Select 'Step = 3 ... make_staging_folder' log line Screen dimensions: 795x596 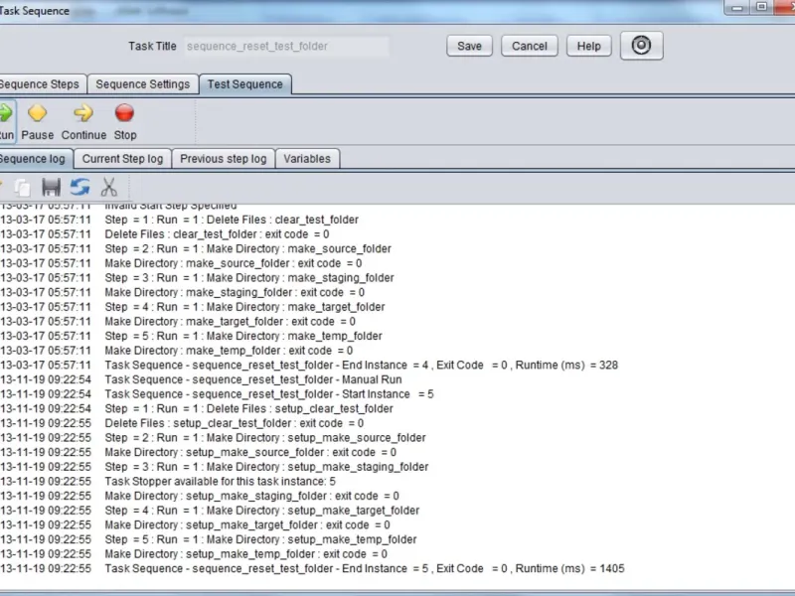249,278
